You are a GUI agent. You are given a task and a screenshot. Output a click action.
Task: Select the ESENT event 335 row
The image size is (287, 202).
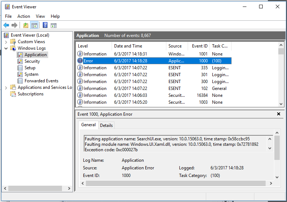click(154, 68)
